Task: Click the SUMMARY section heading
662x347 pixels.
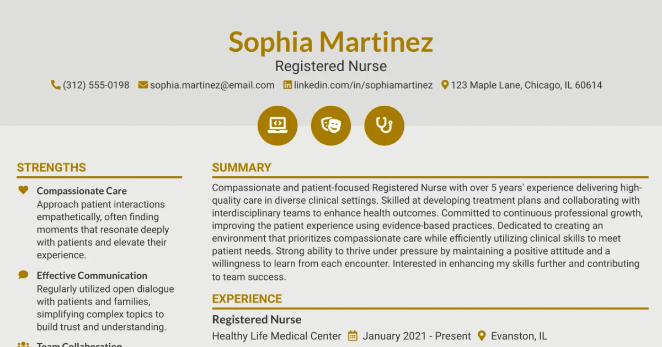Action: click(x=242, y=167)
